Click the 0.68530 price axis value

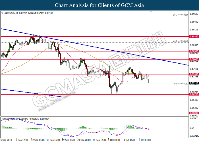[x=194, y=45]
